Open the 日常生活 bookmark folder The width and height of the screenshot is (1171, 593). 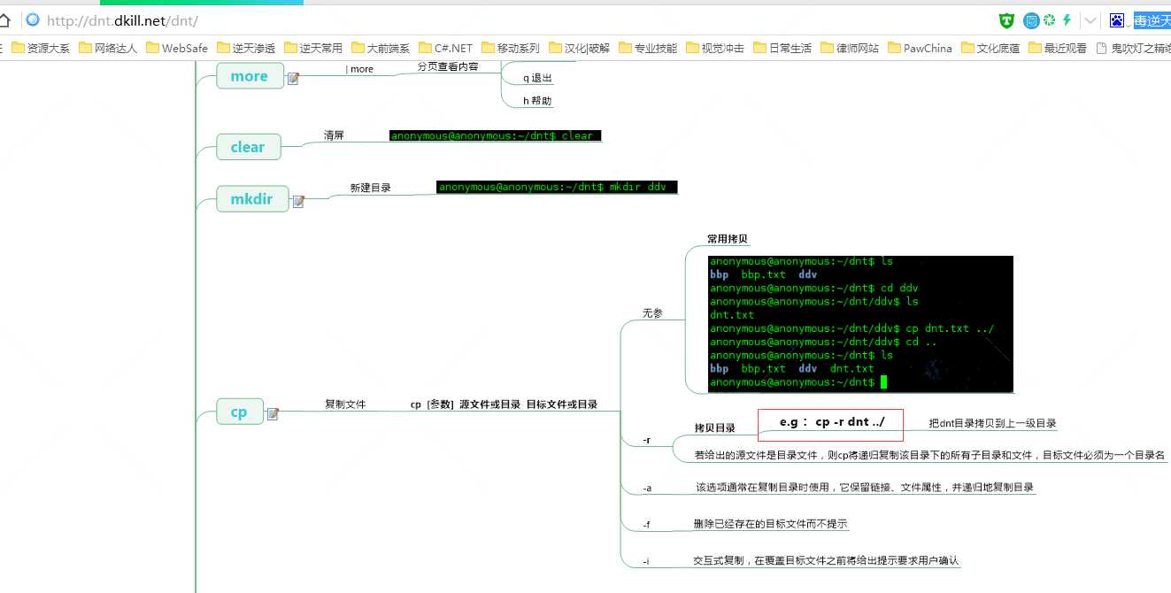click(x=782, y=48)
